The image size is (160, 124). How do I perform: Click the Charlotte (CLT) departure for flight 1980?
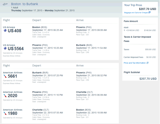[x=41, y=110]
